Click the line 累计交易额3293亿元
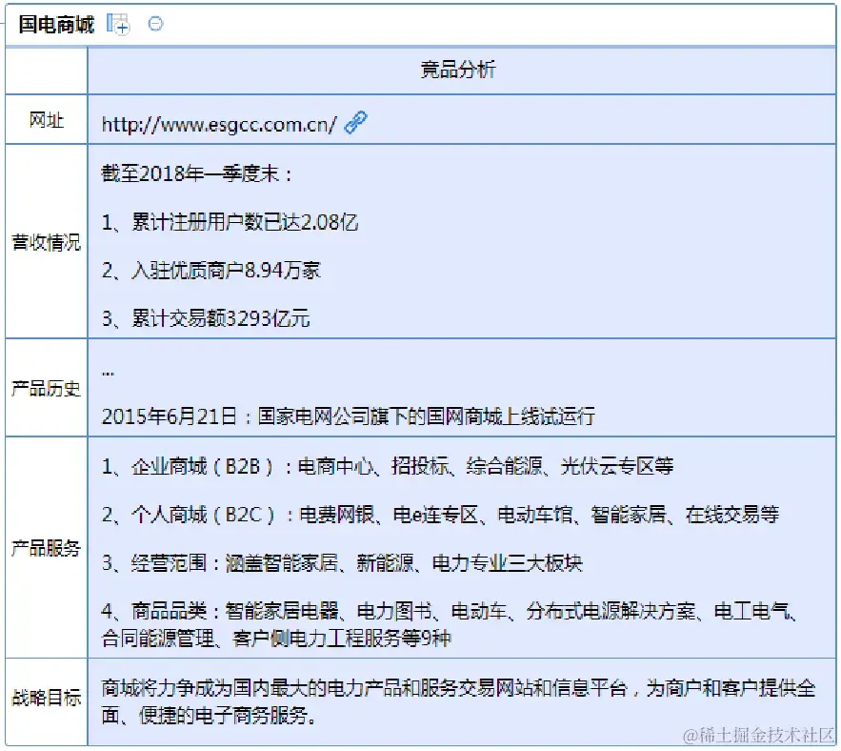 (206, 318)
